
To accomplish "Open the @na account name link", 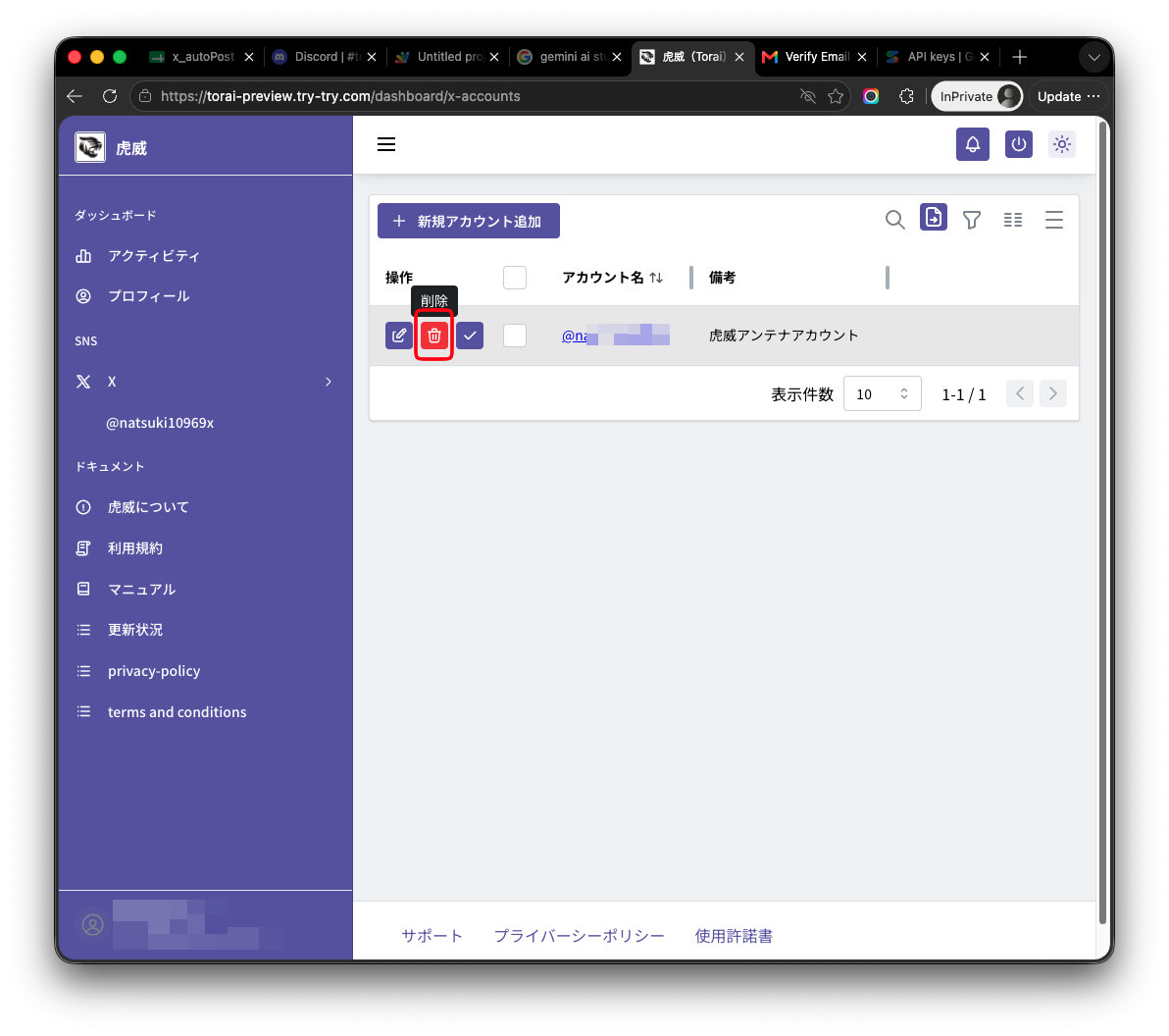I will click(615, 336).
